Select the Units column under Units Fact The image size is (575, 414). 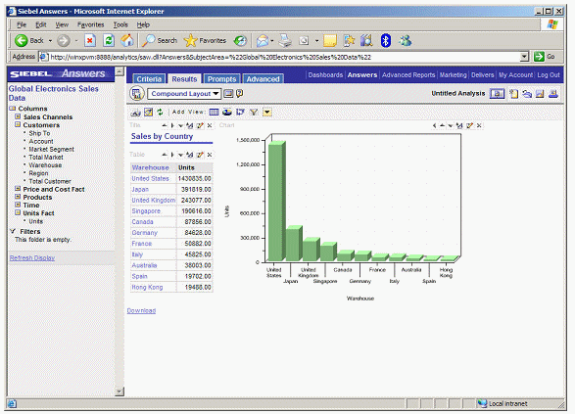point(36,221)
